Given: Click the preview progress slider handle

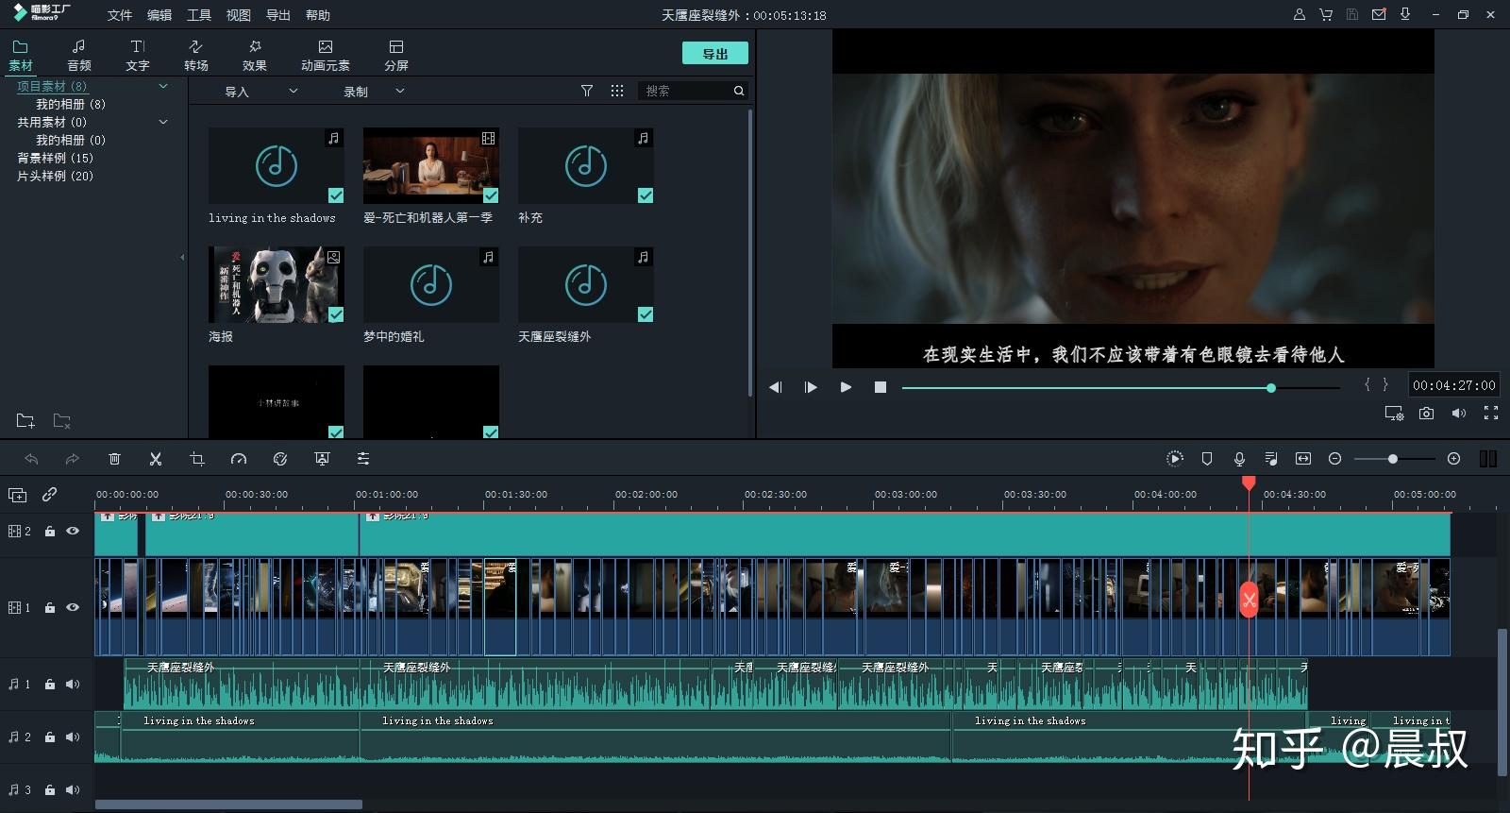Looking at the screenshot, I should [1271, 388].
